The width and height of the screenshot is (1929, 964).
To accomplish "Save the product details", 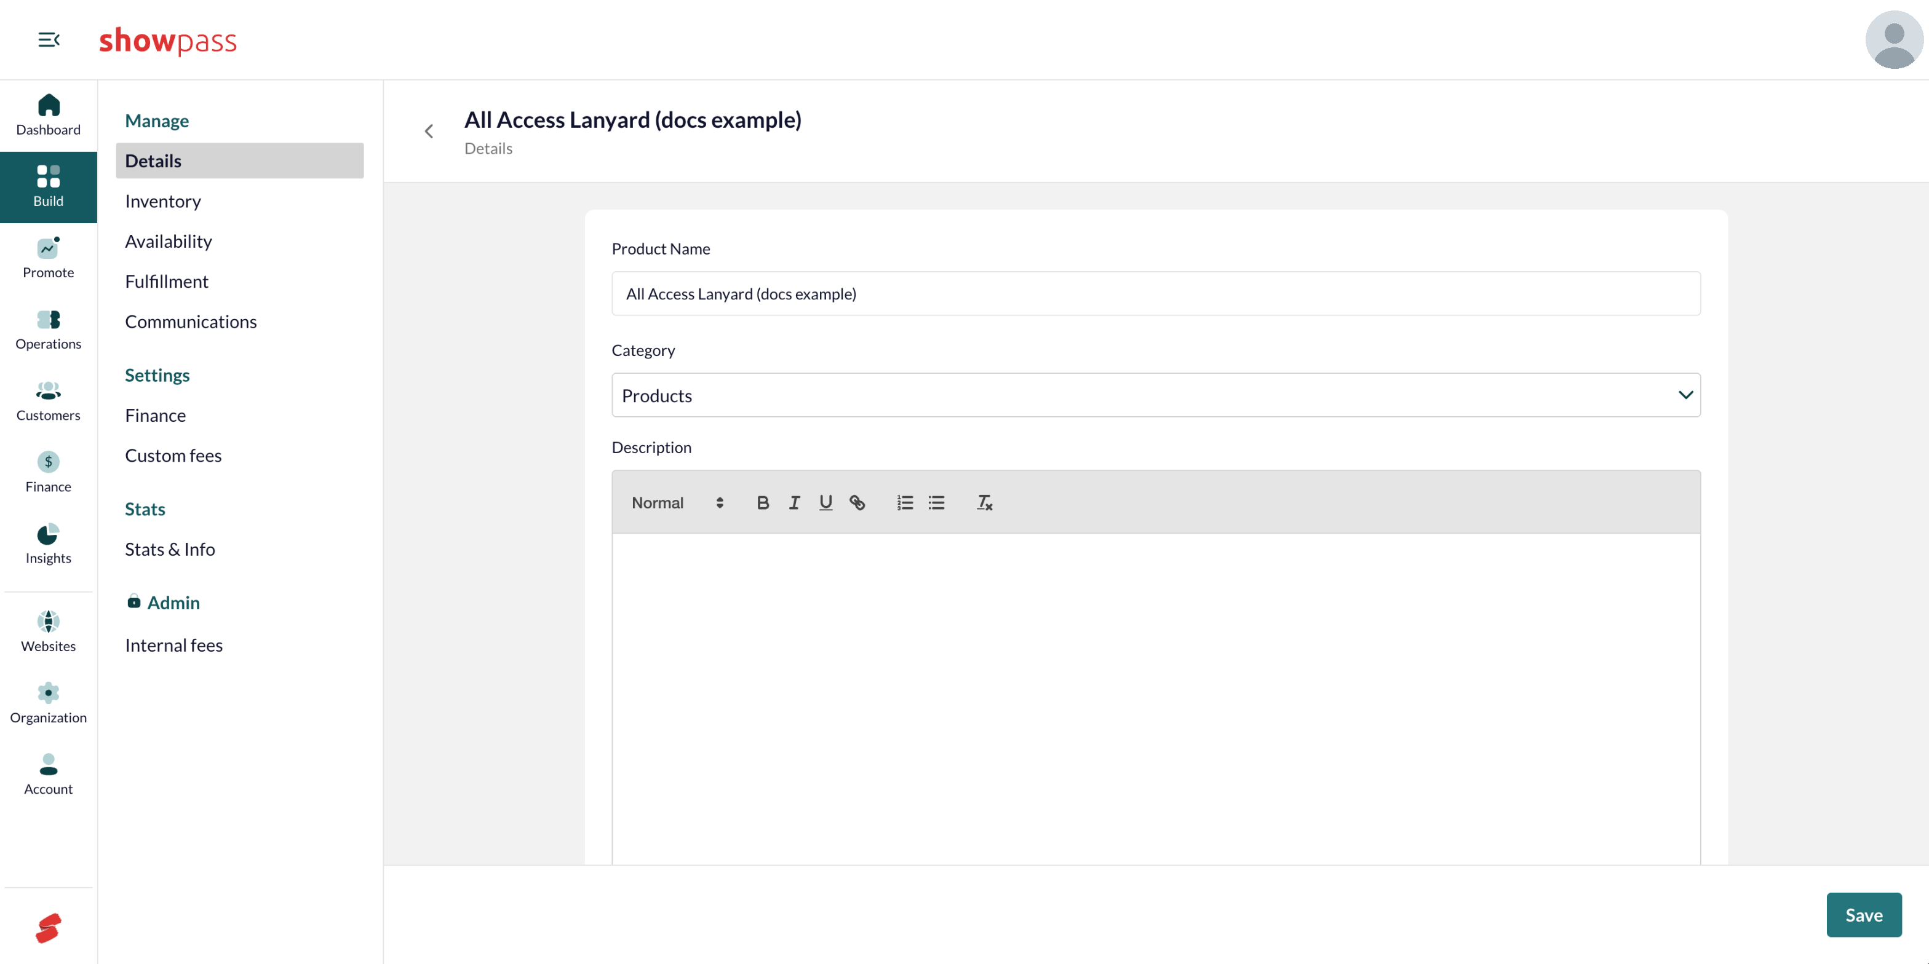I will pos(1863,915).
